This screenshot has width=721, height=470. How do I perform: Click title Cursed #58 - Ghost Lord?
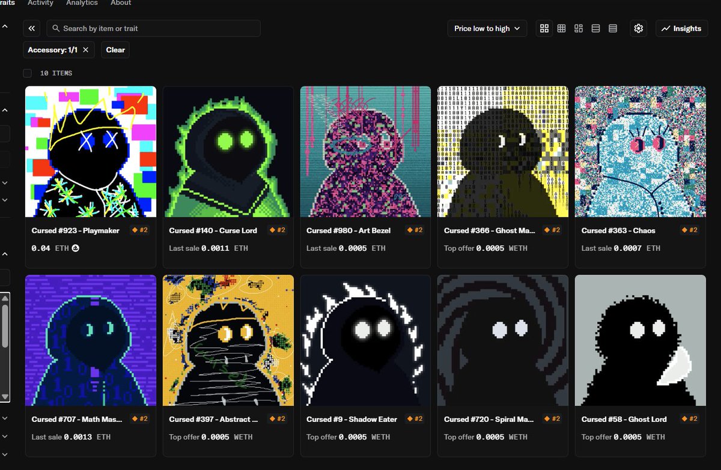point(624,419)
